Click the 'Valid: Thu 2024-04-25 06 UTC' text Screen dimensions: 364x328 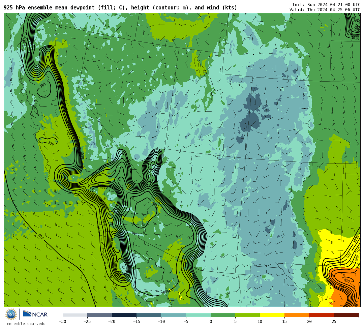coord(325,10)
